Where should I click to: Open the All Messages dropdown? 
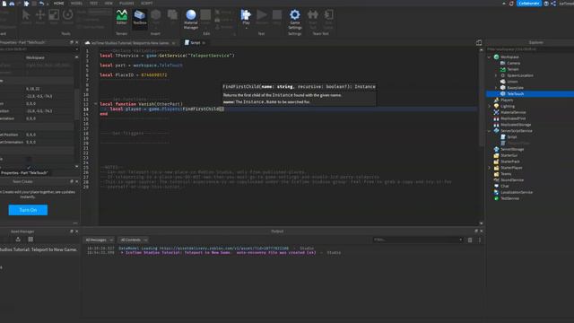(x=99, y=240)
